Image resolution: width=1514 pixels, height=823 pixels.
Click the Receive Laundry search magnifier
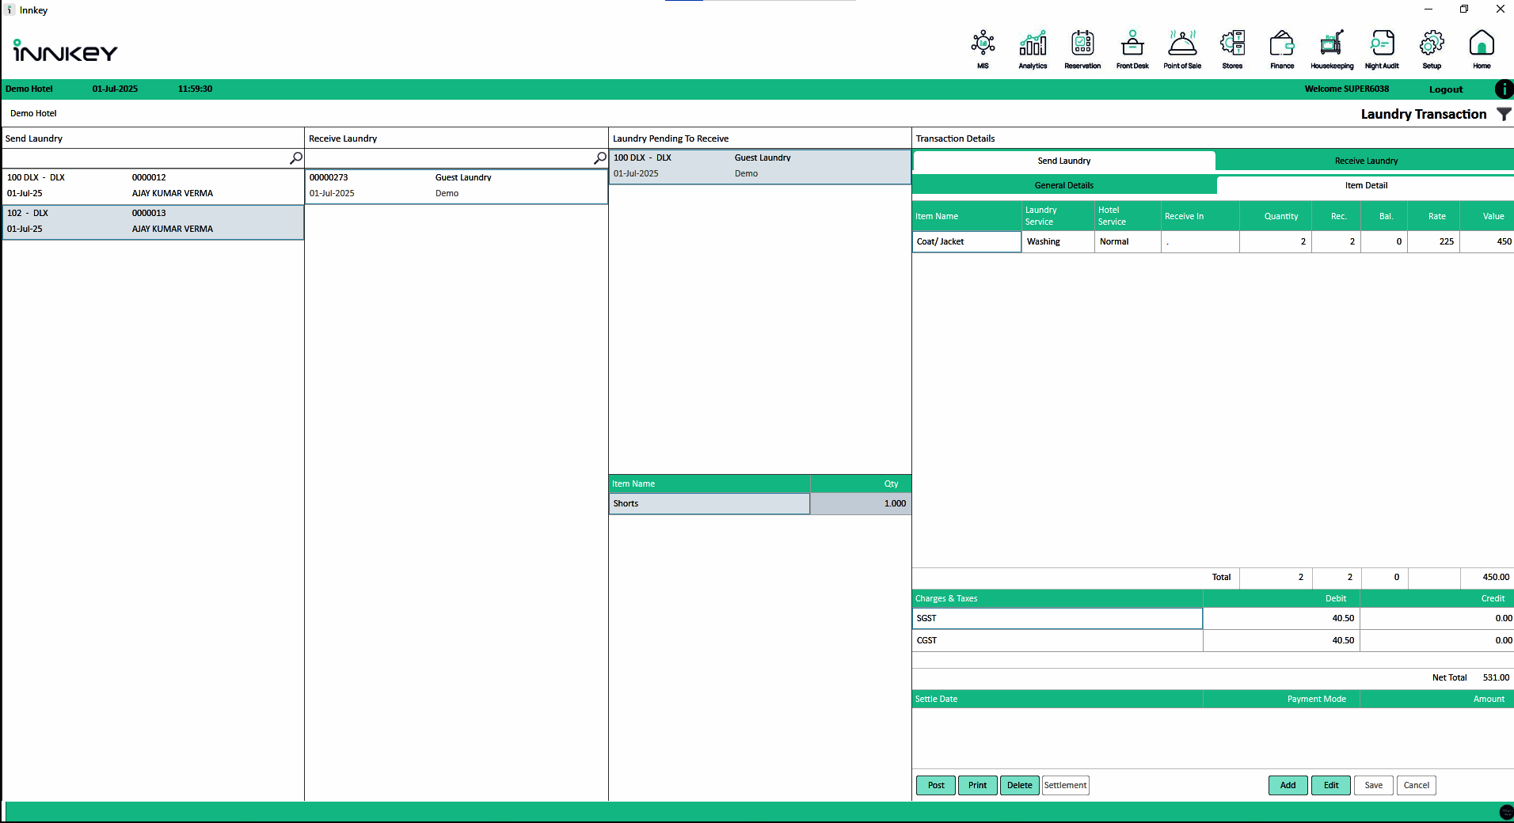pyautogui.click(x=600, y=158)
